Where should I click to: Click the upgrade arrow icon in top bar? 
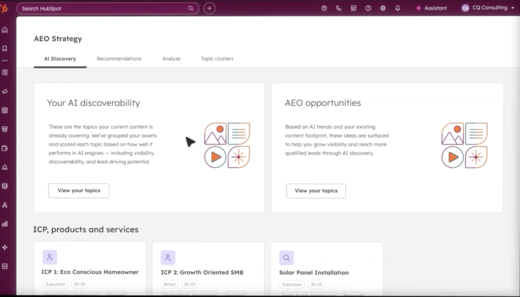[x=324, y=8]
